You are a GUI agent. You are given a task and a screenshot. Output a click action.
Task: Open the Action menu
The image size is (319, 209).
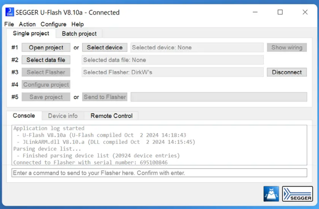pos(27,24)
